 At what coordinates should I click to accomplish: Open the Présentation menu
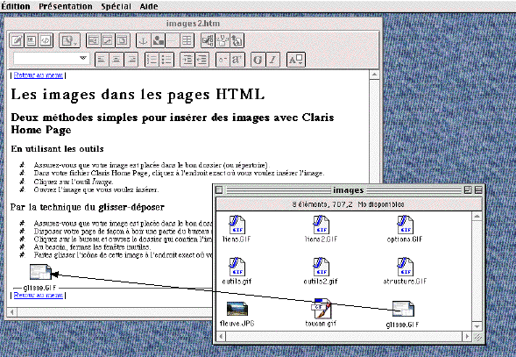click(66, 6)
